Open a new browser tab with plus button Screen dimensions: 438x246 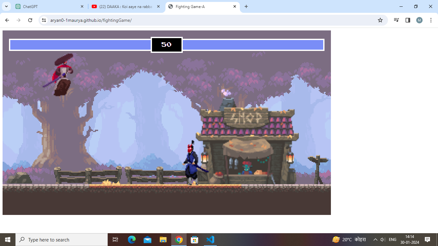[246, 6]
